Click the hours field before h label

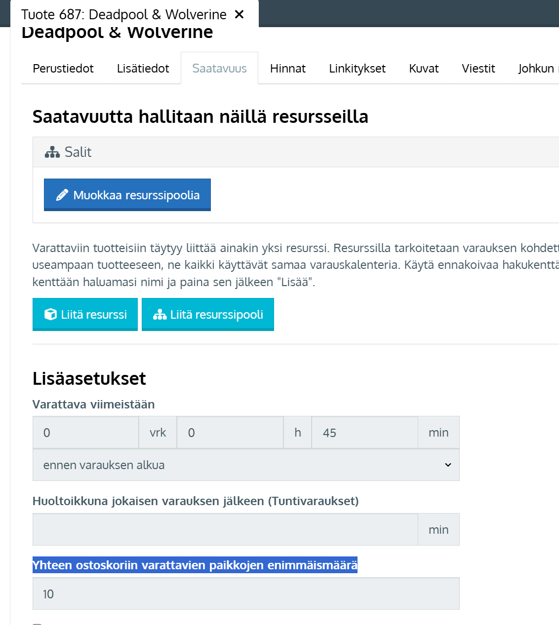230,433
